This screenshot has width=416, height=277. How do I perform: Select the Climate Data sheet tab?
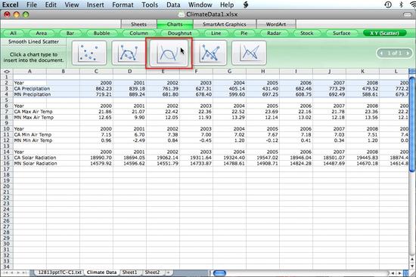[x=101, y=272]
